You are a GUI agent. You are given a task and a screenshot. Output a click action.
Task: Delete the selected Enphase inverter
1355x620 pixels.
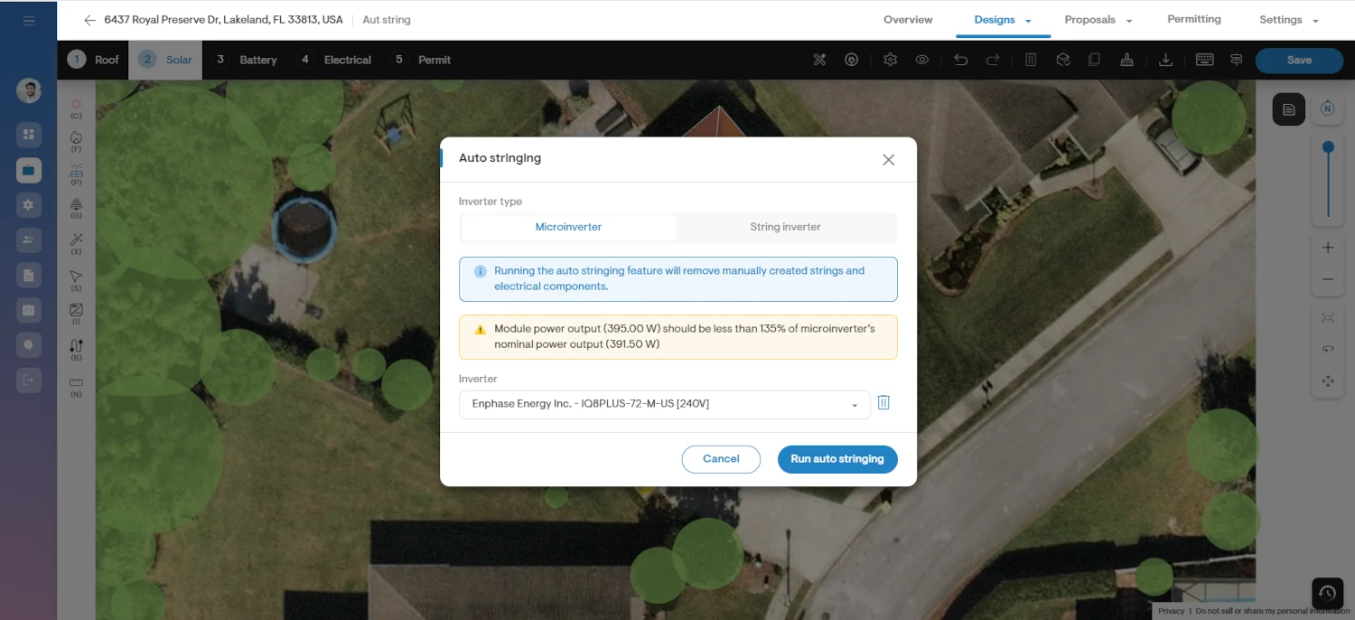pos(883,403)
